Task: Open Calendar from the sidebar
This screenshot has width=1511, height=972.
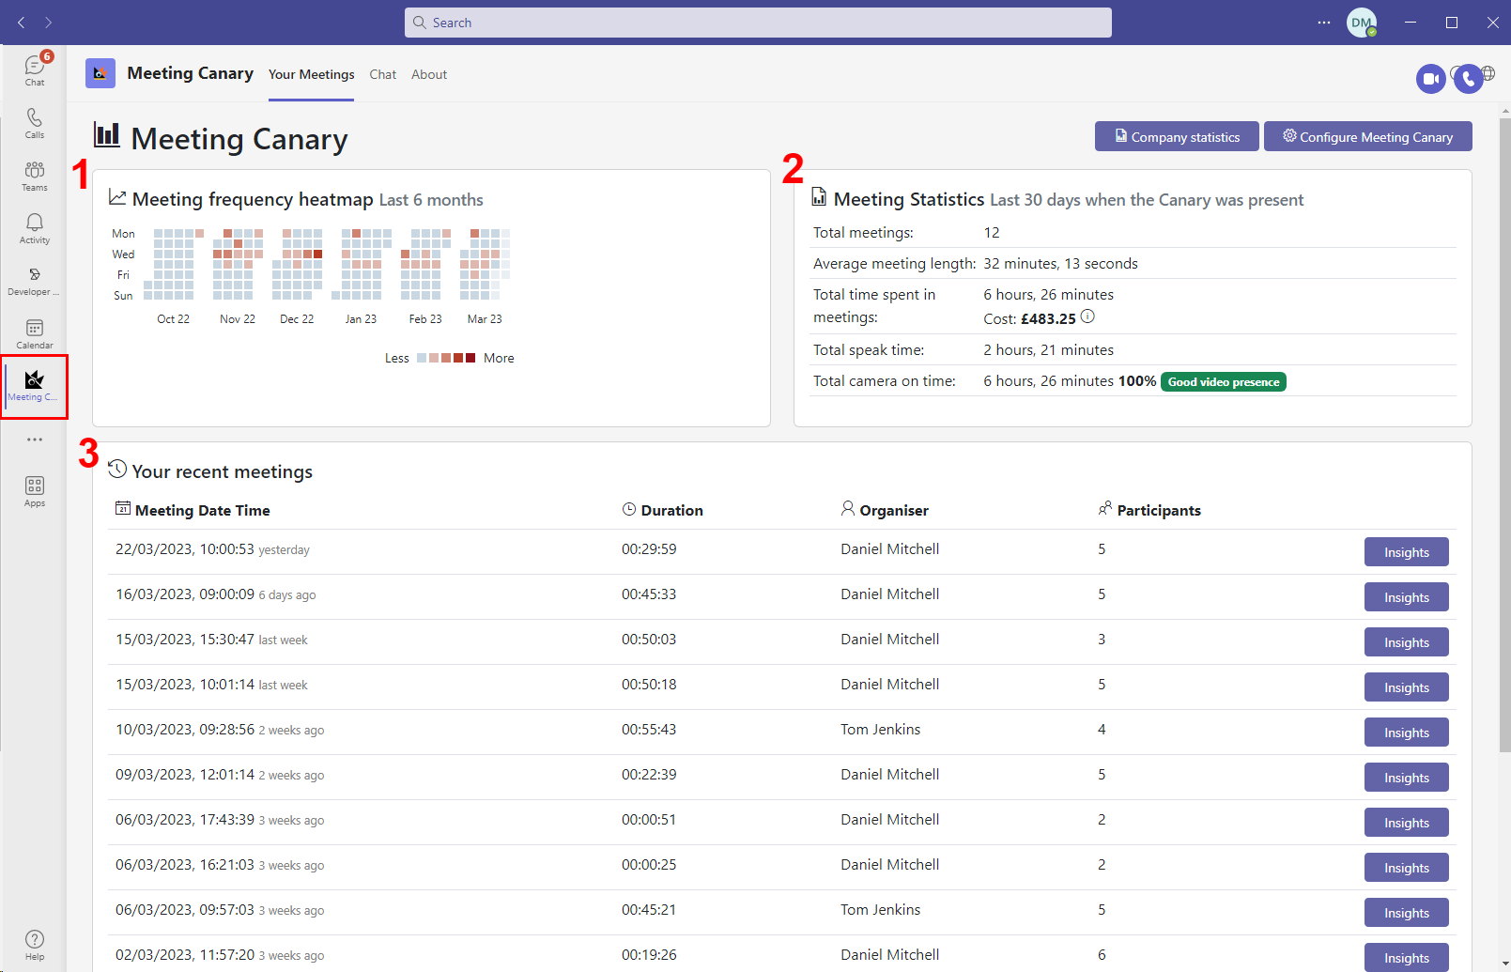Action: pos(35,332)
